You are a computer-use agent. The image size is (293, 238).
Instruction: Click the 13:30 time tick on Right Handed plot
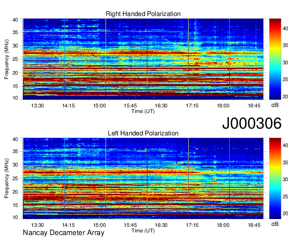37,106
